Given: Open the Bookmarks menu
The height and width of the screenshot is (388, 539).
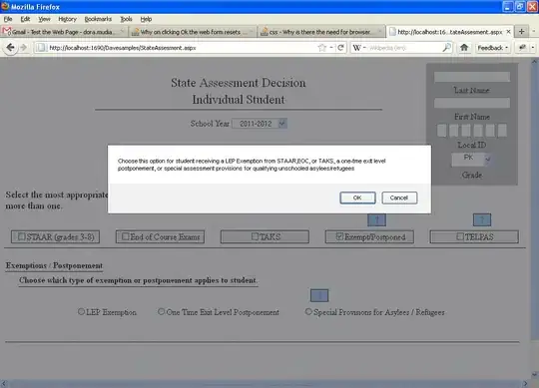Looking at the screenshot, I should coord(98,19).
